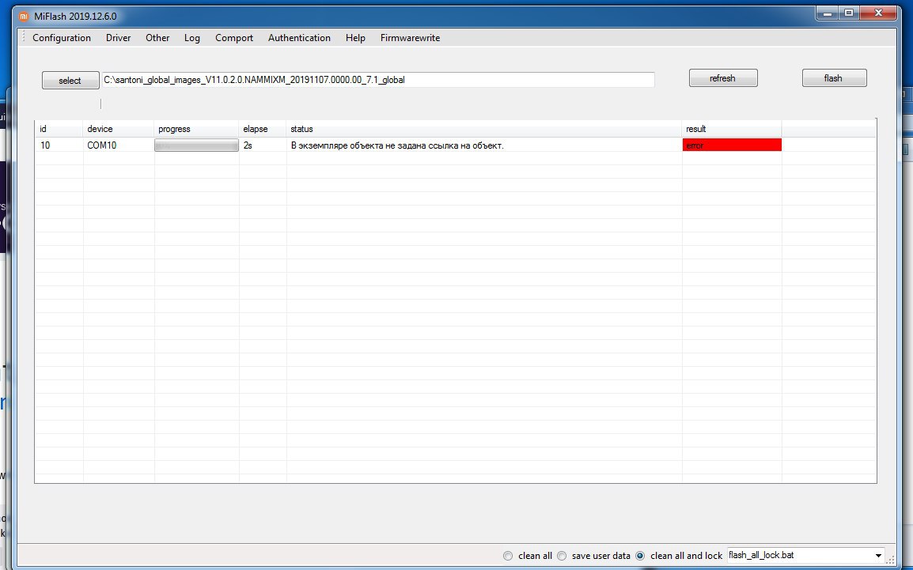The image size is (913, 570).
Task: Close the MiFlash window
Action: point(879,13)
